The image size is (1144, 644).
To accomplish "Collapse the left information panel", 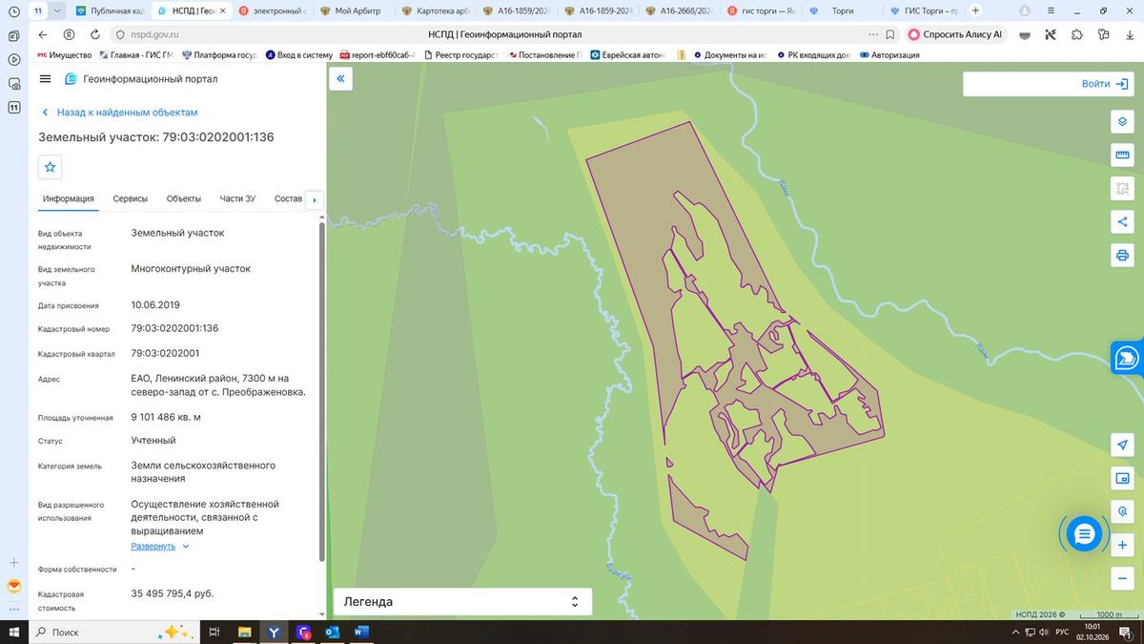I will point(341,79).
